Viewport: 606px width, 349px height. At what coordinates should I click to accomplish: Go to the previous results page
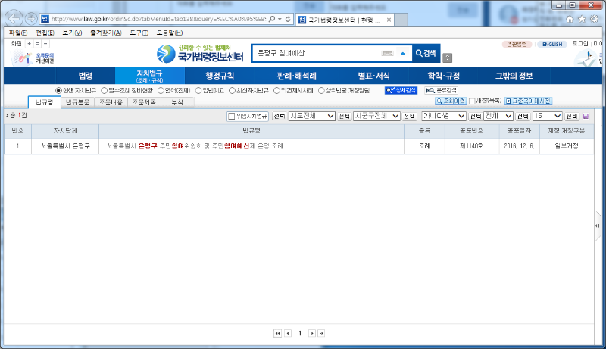(x=288, y=333)
